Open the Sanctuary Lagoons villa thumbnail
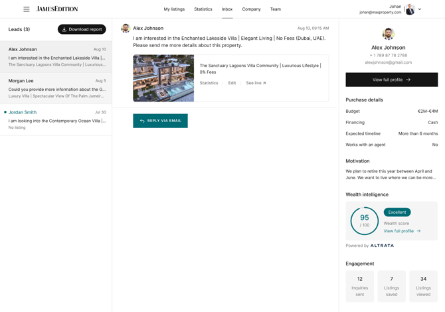 [163, 78]
